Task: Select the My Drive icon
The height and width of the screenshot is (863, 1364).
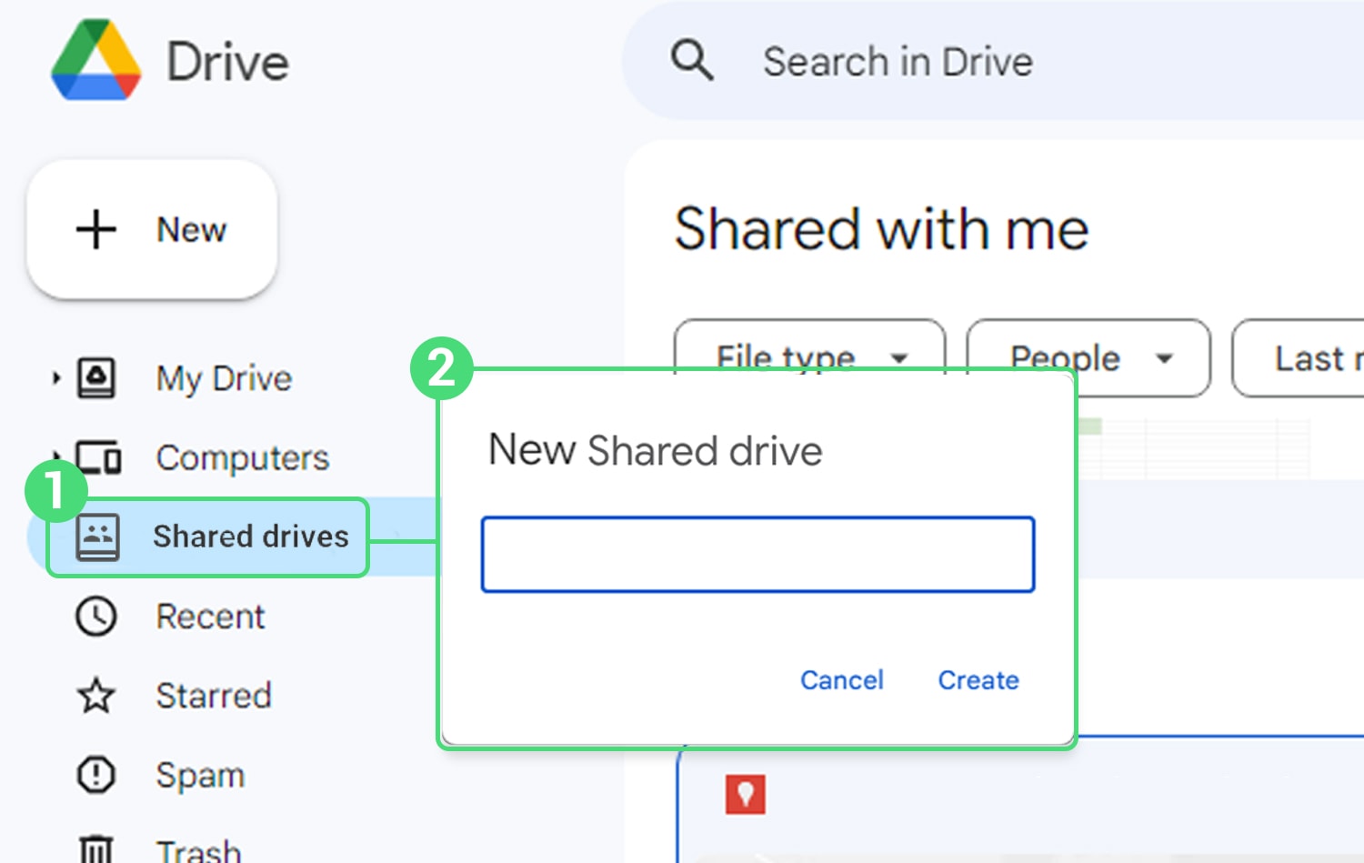Action: (x=95, y=378)
